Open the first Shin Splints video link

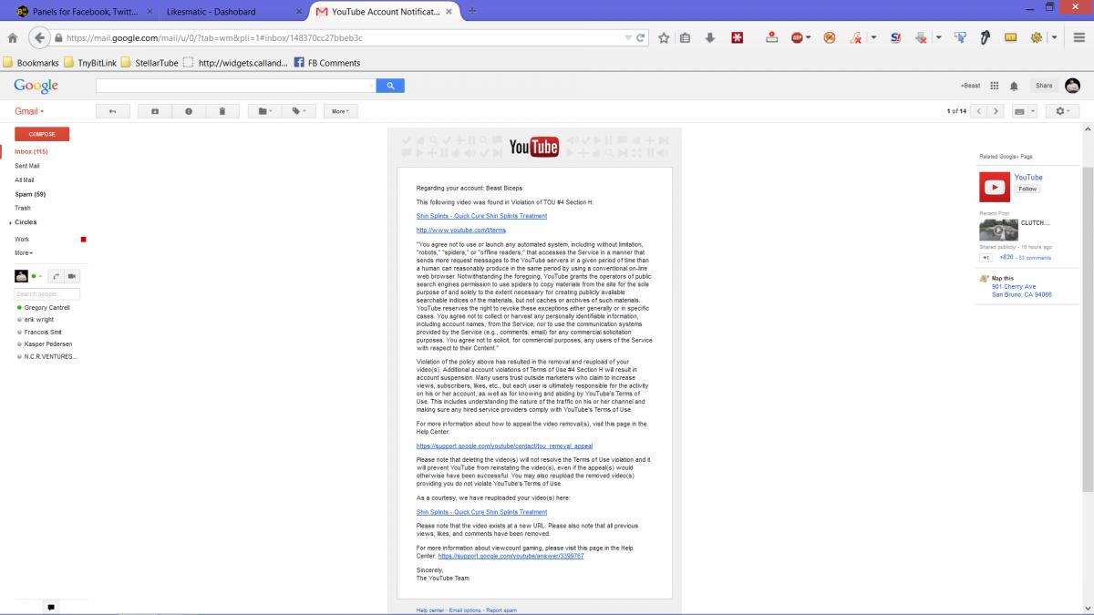click(481, 216)
